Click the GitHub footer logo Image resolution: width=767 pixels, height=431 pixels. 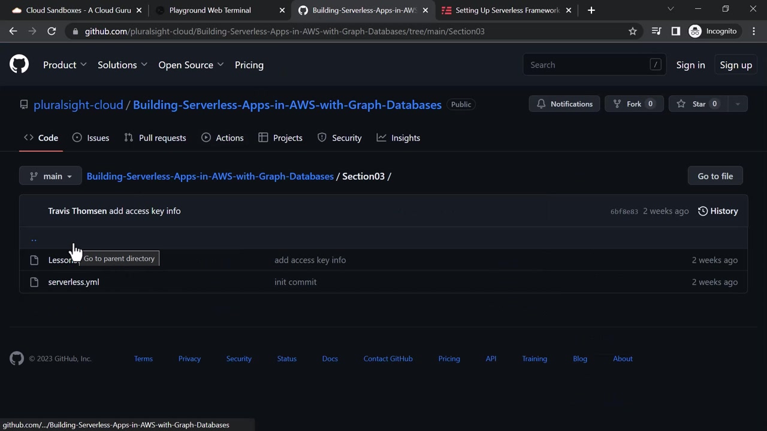pos(17,359)
